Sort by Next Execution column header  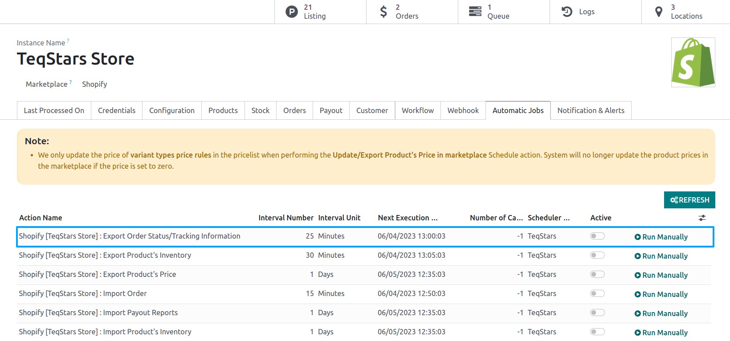(408, 218)
